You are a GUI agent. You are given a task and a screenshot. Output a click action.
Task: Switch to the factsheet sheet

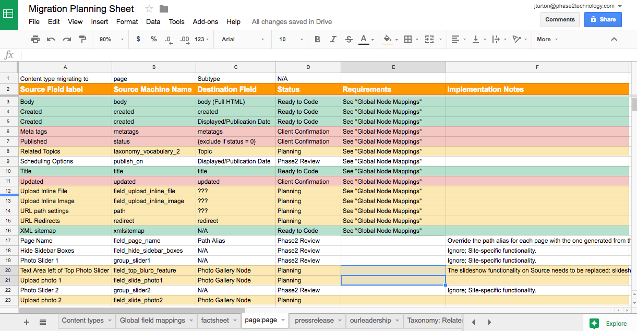[215, 321]
